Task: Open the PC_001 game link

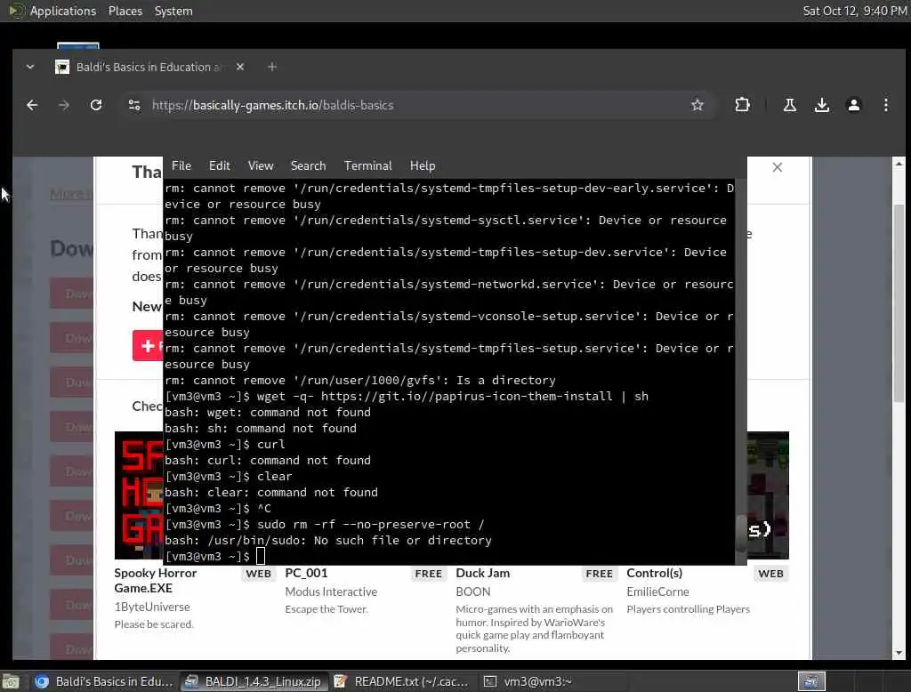Action: (x=306, y=573)
